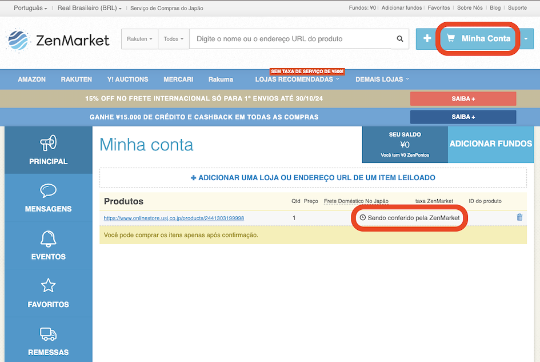This screenshot has height=362, width=540.
Task: Open the Todos category dropdown
Action: 173,39
